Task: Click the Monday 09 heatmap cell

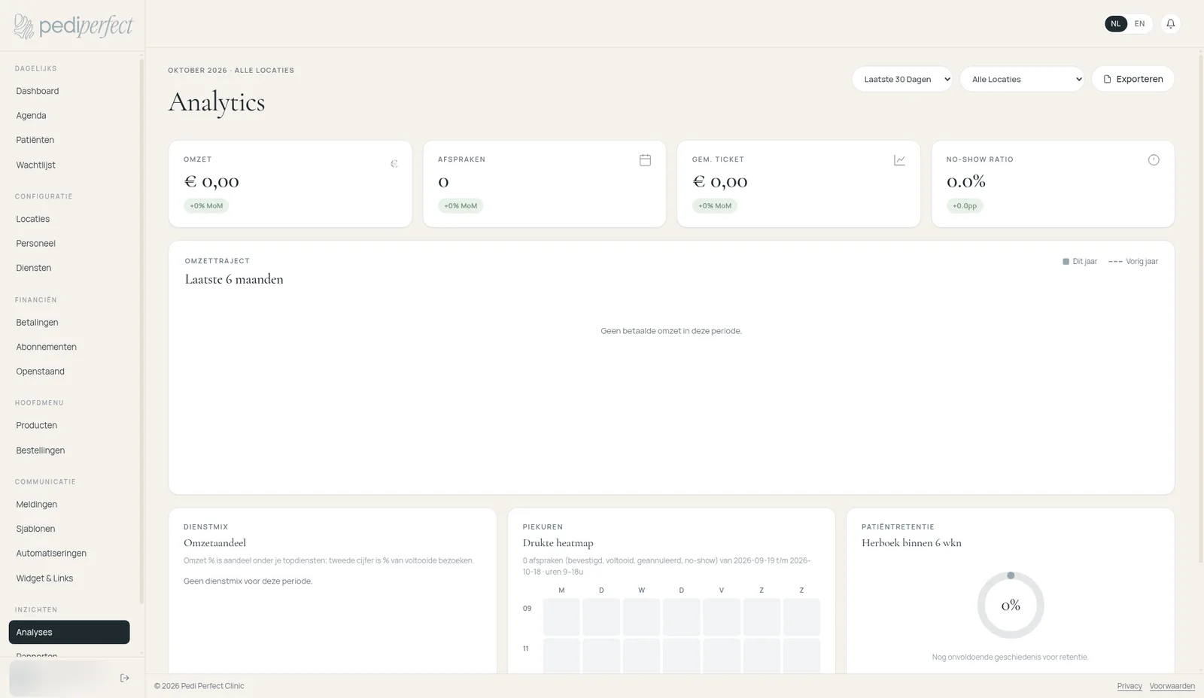Action: point(561,617)
